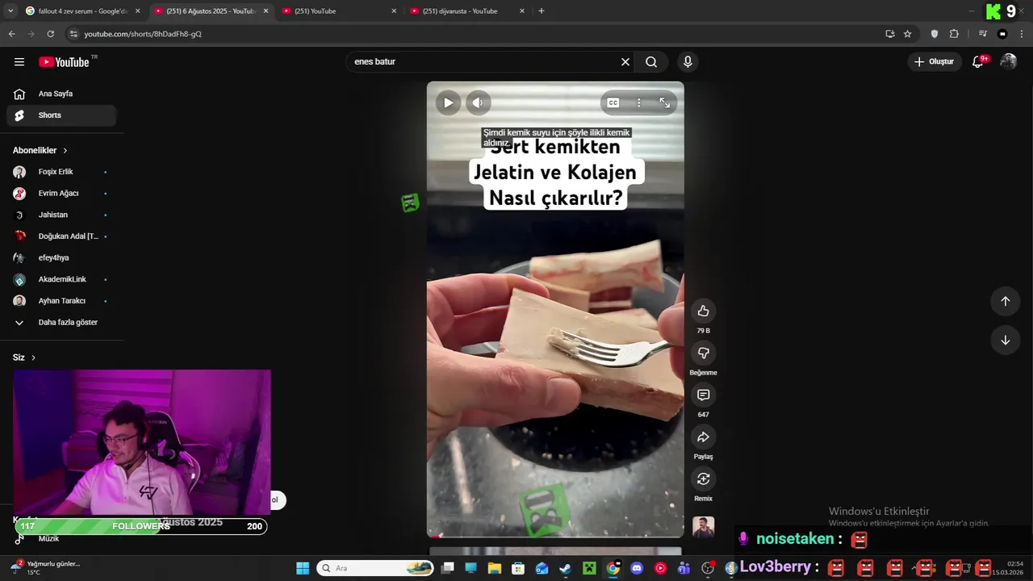Open the Windows Start menu
The width and height of the screenshot is (1033, 581).
coord(303,568)
